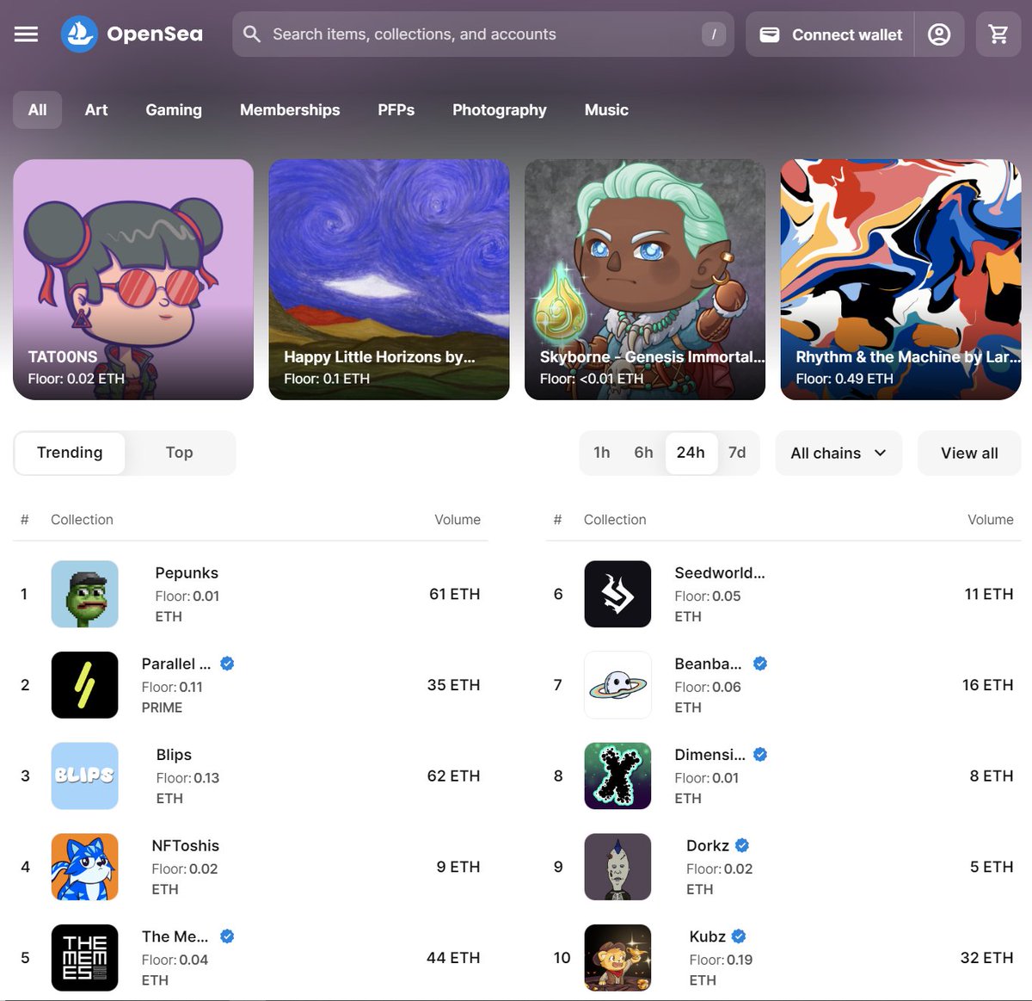Click the View all button

(x=969, y=453)
